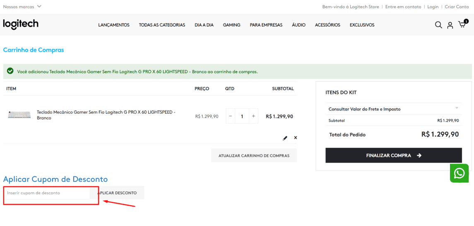The image size is (474, 226).
Task: Increase quantity with plus button
Action: tap(253, 116)
